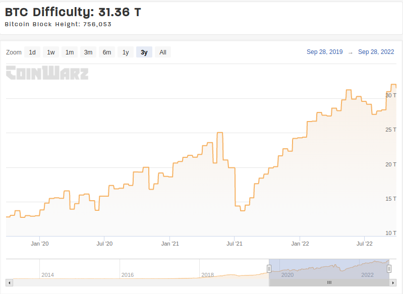
Task: Click the active 3y zoom button
Action: pyautogui.click(x=144, y=52)
